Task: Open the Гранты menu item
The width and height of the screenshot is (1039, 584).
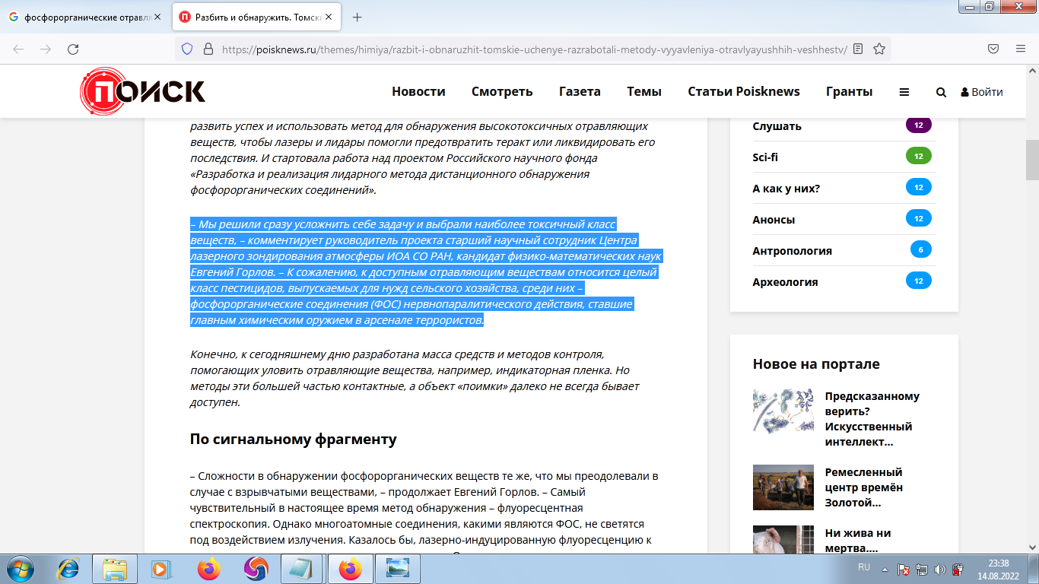Action: coord(849,91)
